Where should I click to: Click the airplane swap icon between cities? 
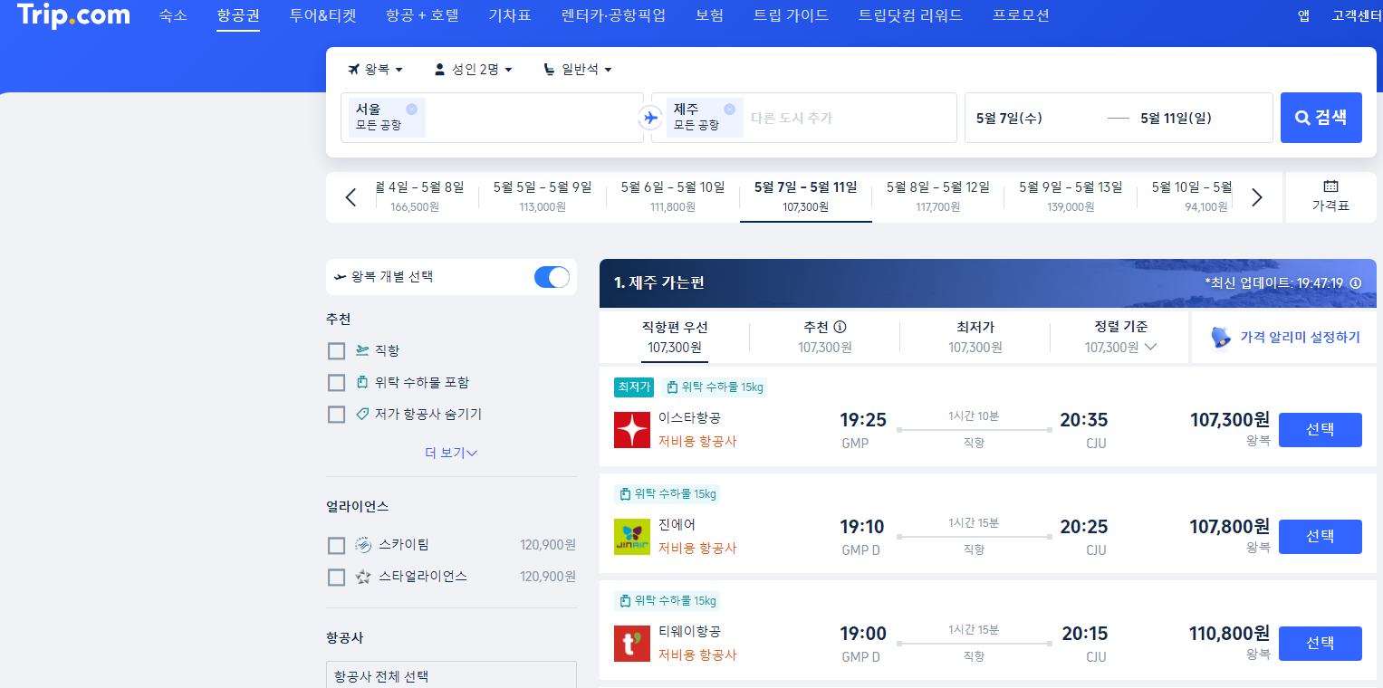tap(648, 117)
